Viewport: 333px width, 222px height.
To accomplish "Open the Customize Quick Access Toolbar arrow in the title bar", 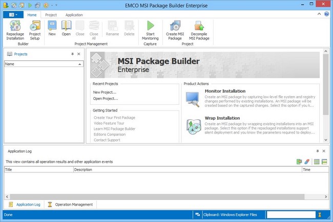I will pos(56,5).
